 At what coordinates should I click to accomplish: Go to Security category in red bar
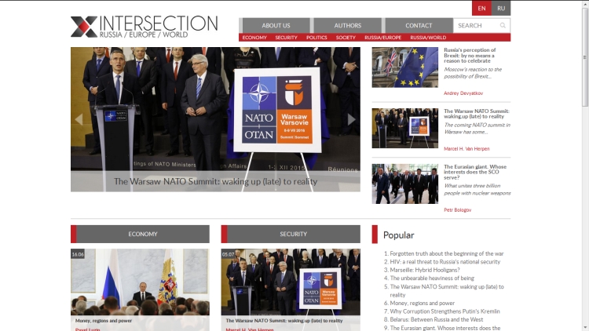tap(286, 38)
